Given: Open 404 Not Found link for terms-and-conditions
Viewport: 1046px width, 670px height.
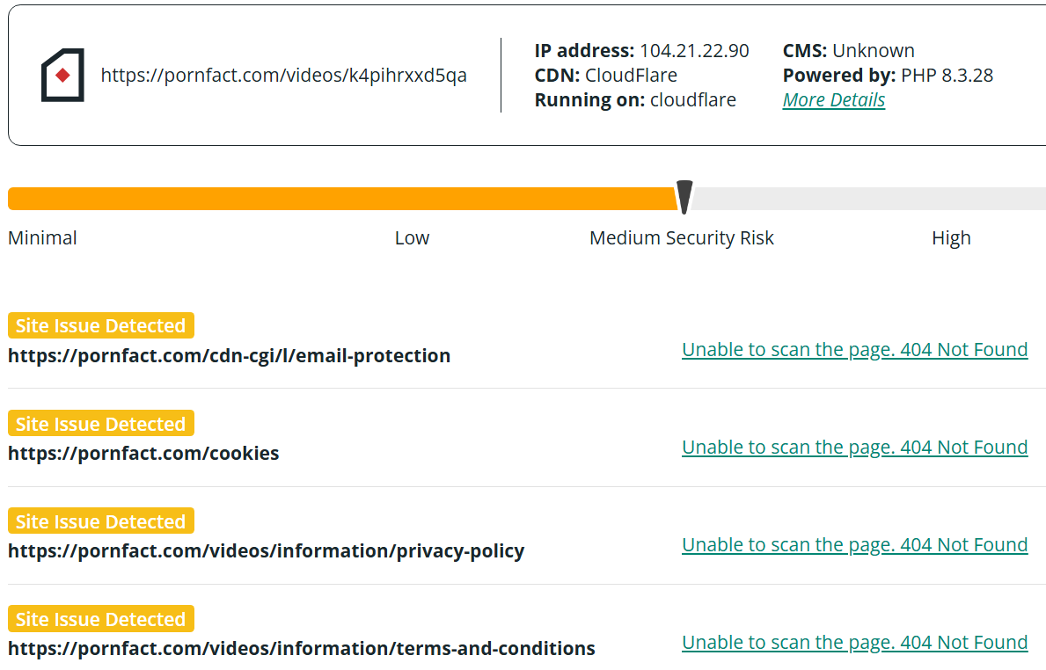Looking at the screenshot, I should [x=854, y=643].
